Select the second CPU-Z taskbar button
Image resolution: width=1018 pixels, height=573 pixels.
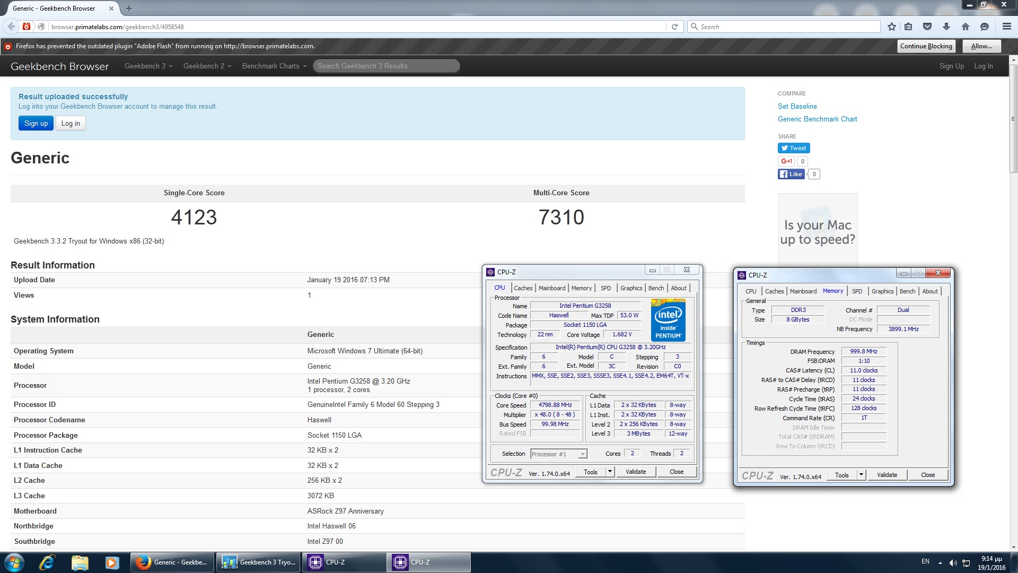pos(429,562)
